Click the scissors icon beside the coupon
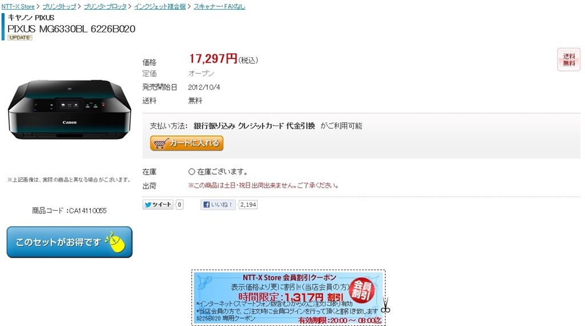Screen dimensions: 585x326 (x=386, y=305)
